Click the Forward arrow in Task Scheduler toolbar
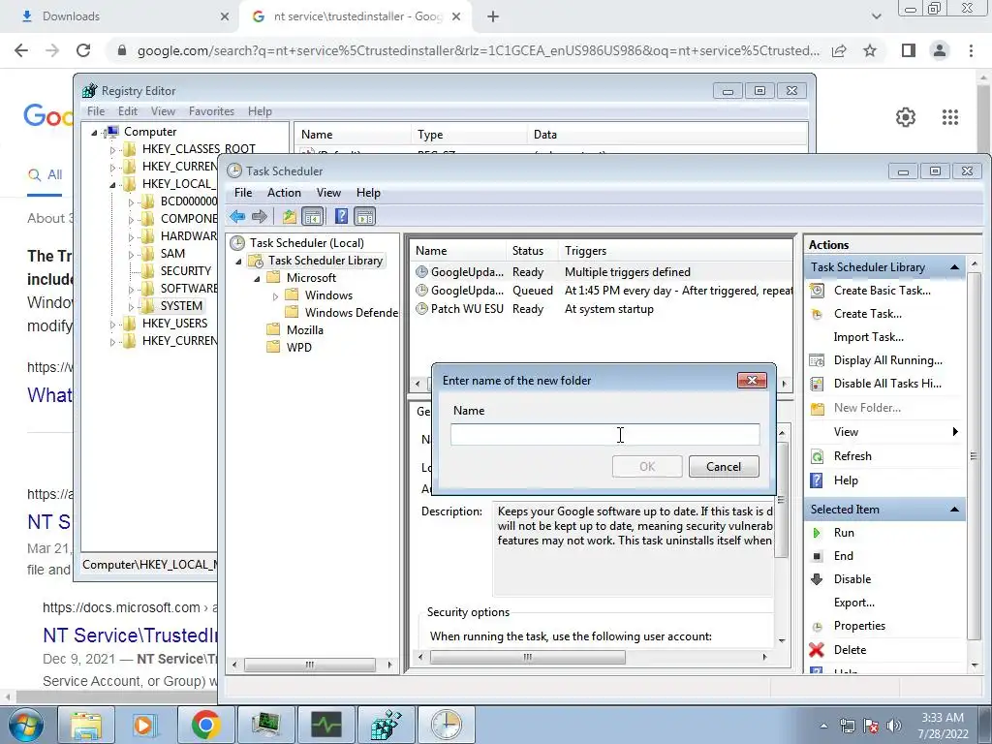The width and height of the screenshot is (992, 744). (x=260, y=217)
